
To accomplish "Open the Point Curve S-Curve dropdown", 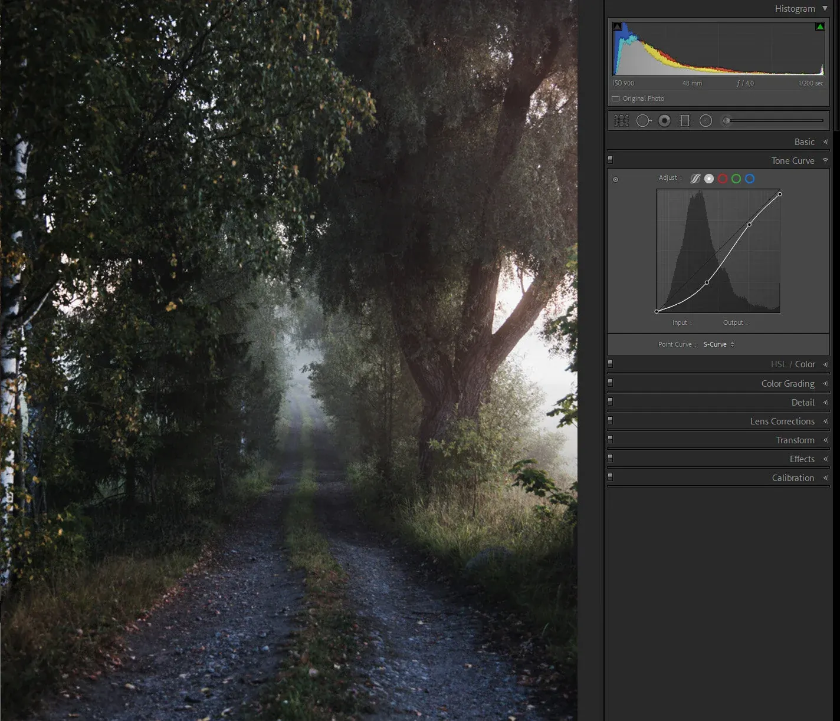I will tap(718, 344).
